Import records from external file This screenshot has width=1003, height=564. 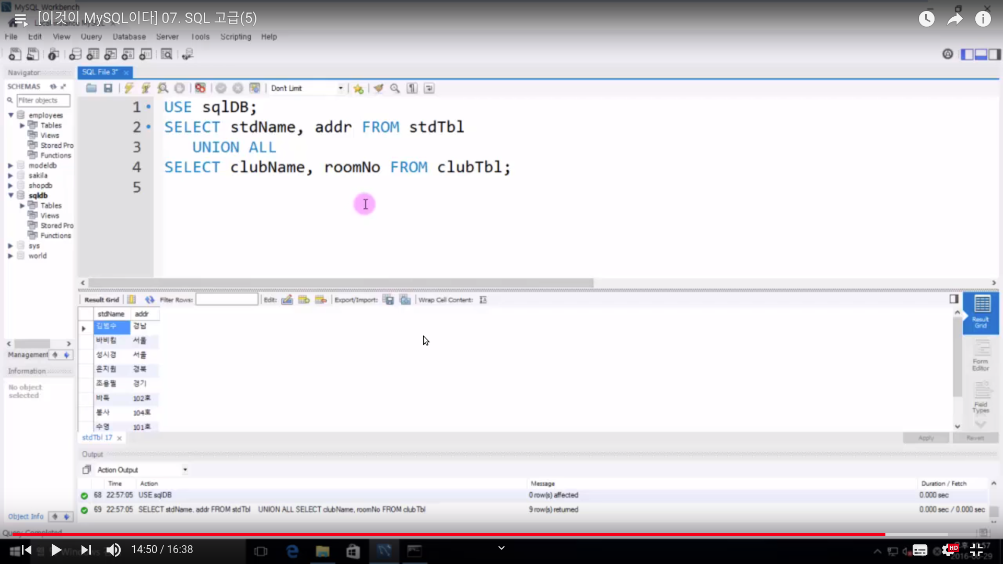(405, 300)
